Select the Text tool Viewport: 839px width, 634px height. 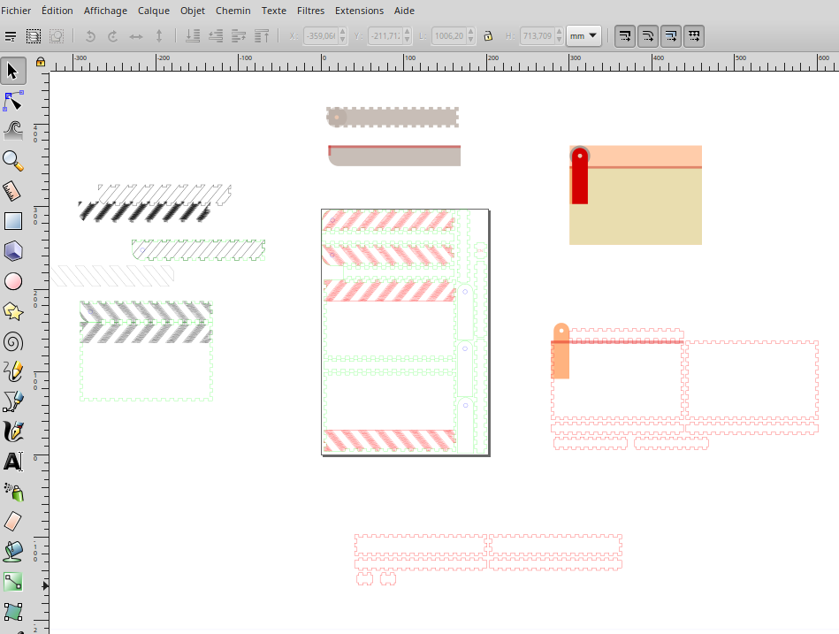click(12, 461)
